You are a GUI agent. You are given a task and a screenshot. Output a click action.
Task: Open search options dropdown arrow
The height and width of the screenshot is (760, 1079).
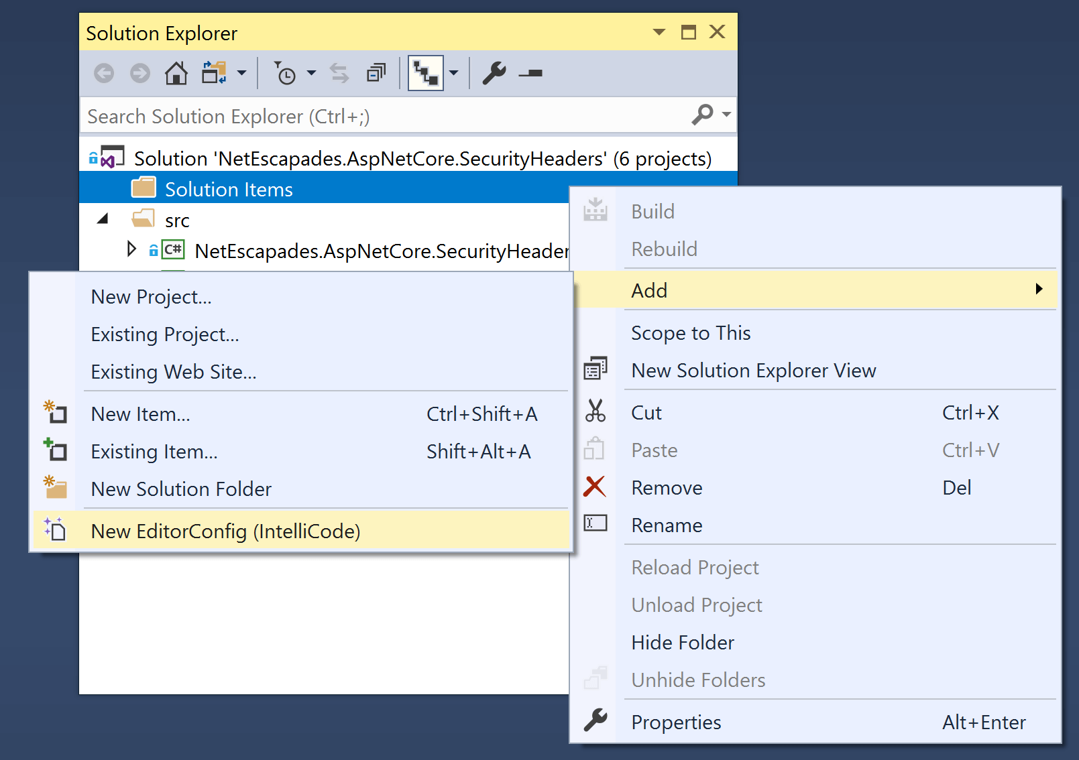click(726, 115)
